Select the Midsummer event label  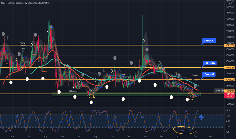73,91
